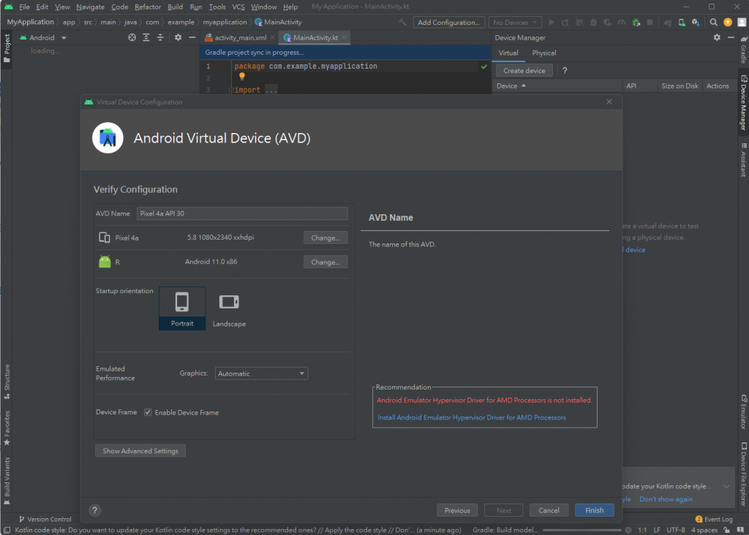The width and height of the screenshot is (749, 535).
Task: Click Show Advanced Settings button
Action: [140, 451]
